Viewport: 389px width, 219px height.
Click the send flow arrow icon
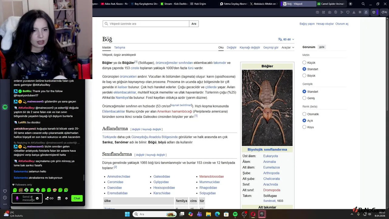point(342,12)
